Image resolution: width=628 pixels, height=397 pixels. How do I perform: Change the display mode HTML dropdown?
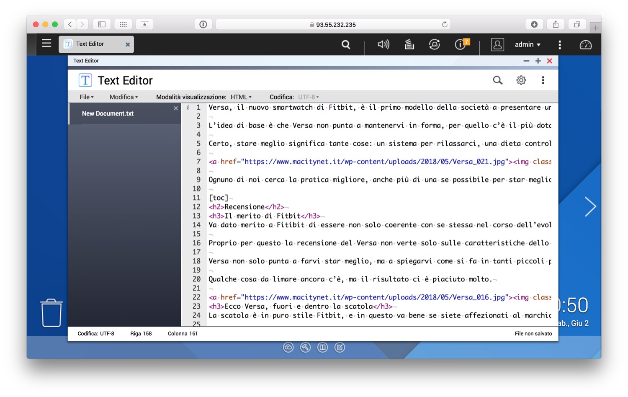pyautogui.click(x=241, y=97)
